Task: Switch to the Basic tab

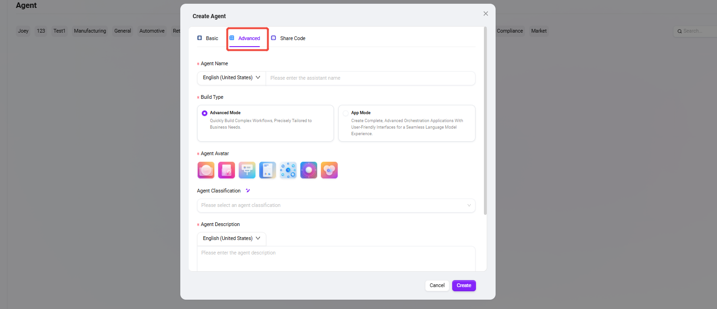Action: [208, 38]
